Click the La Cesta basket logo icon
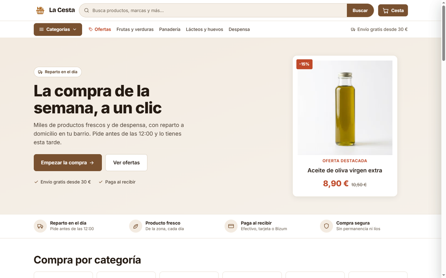Image resolution: width=446 pixels, height=278 pixels. [x=40, y=10]
